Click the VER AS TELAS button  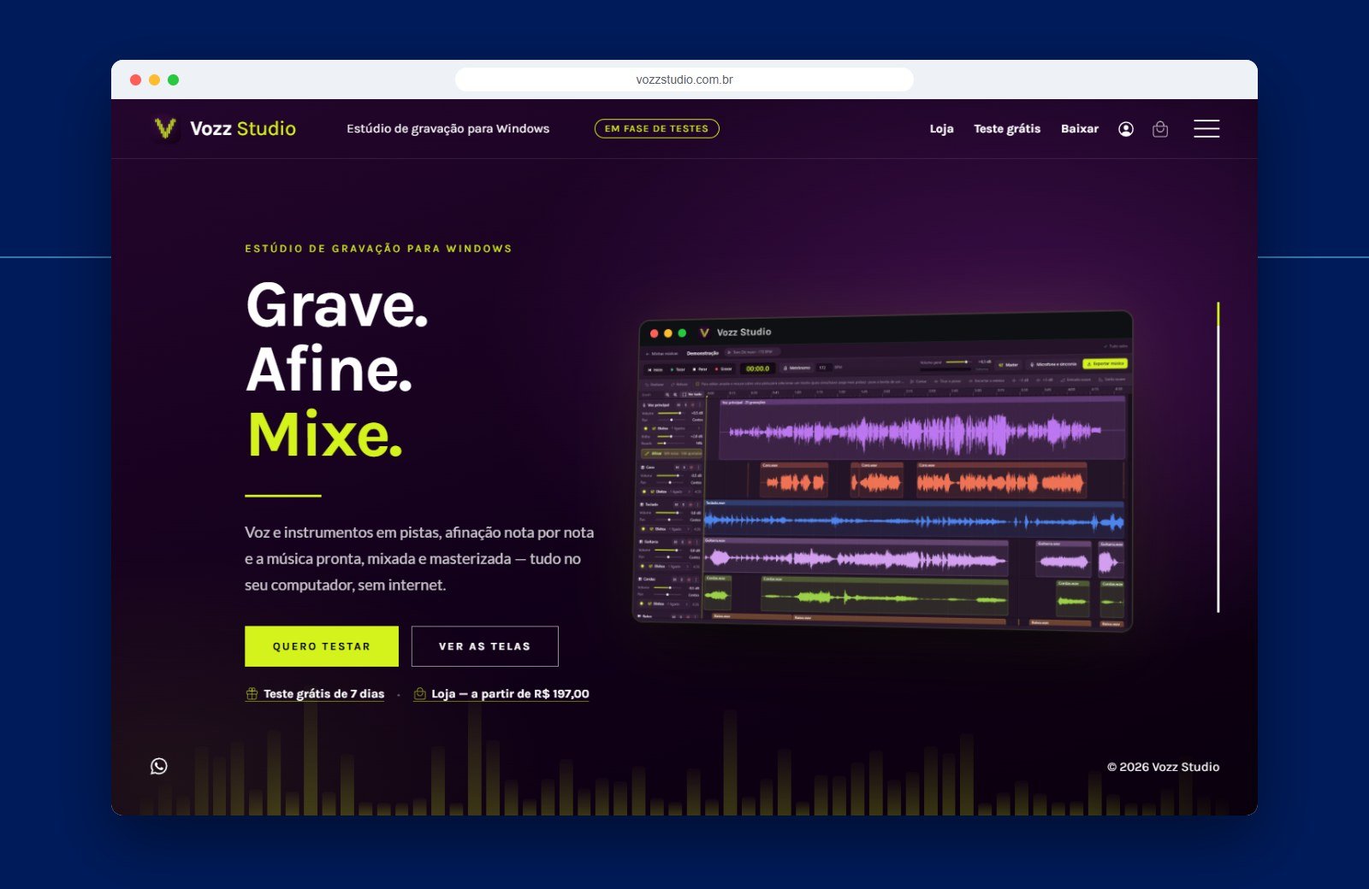[485, 646]
